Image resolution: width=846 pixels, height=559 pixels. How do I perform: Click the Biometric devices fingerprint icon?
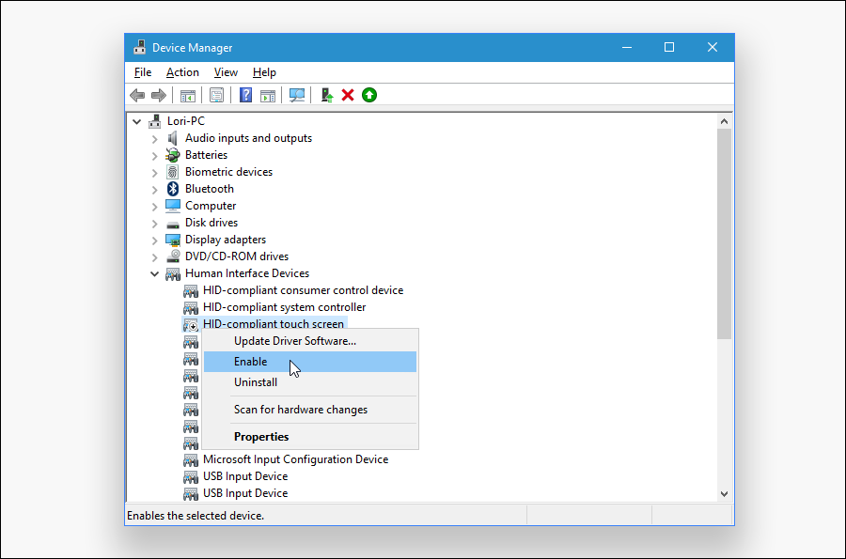point(173,172)
